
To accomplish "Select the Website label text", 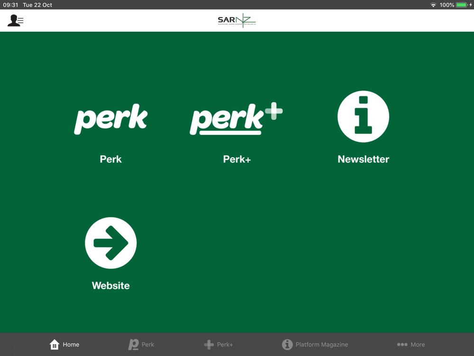I will pos(110,285).
